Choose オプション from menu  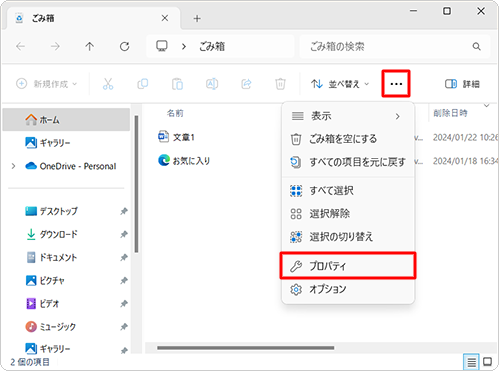click(348, 289)
